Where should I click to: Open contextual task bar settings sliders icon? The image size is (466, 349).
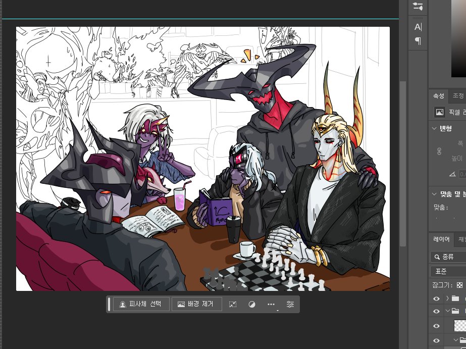click(290, 304)
